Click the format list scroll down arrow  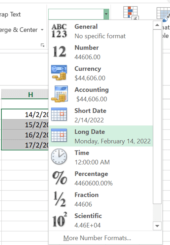(x=157, y=226)
